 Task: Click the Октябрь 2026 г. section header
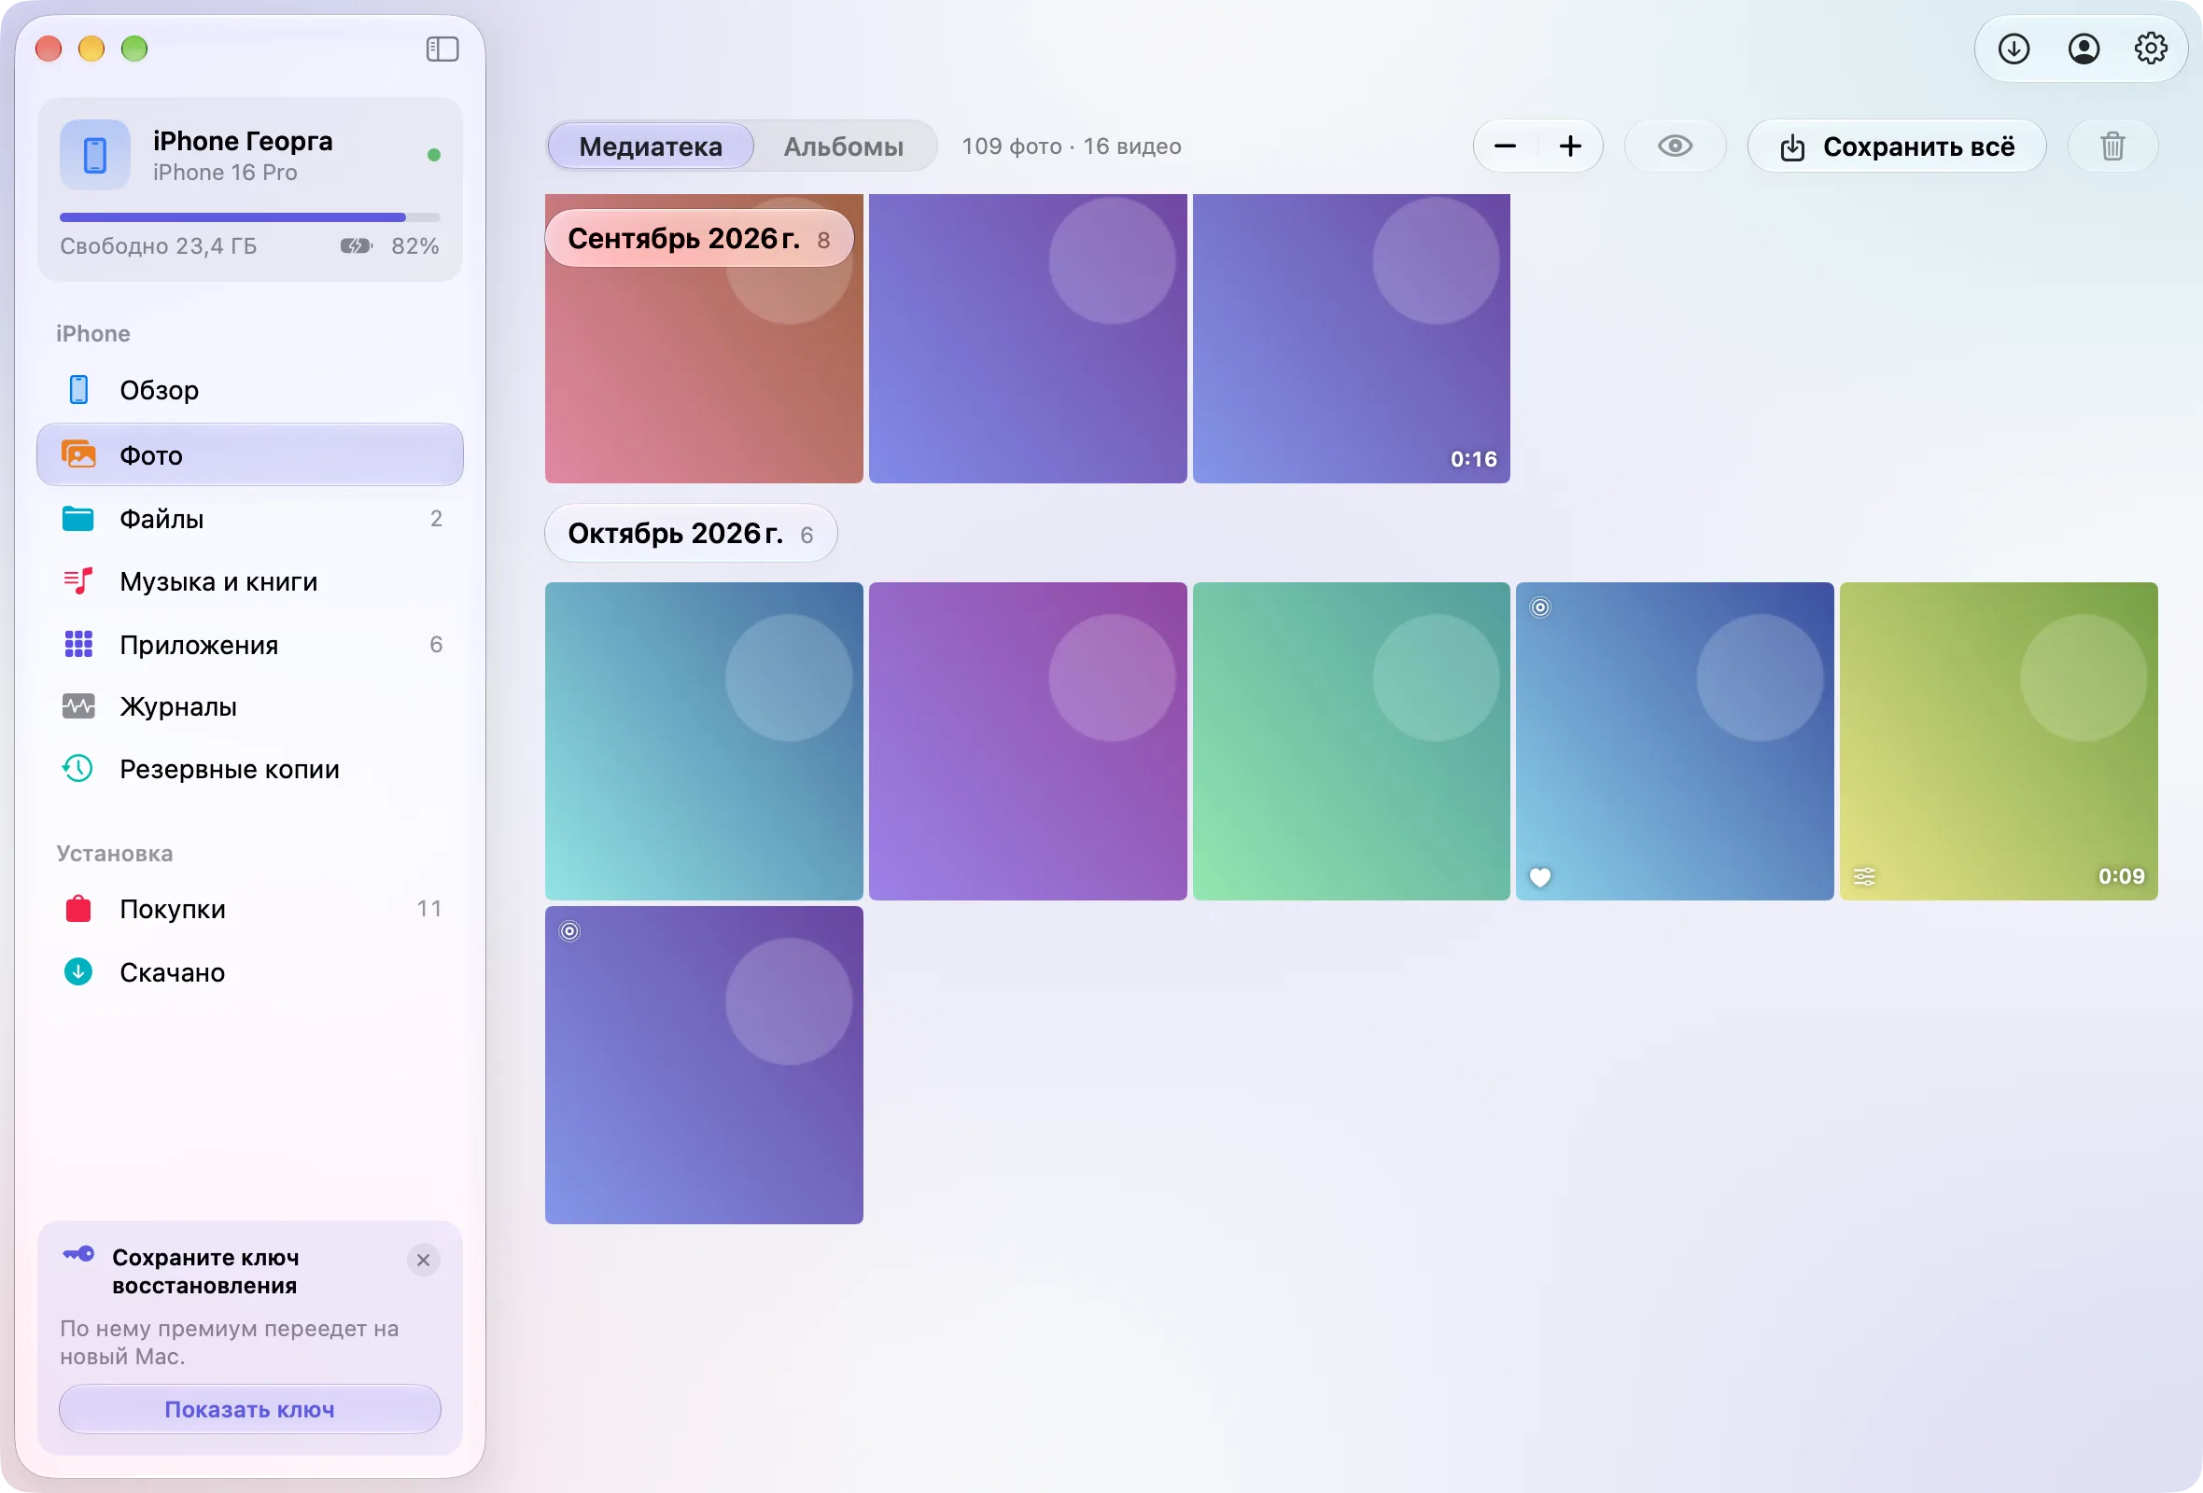pyautogui.click(x=691, y=534)
